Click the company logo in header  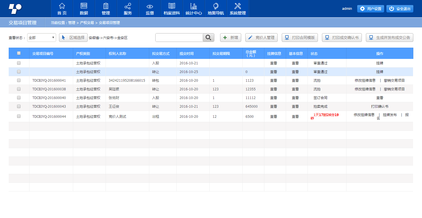tap(15, 9)
